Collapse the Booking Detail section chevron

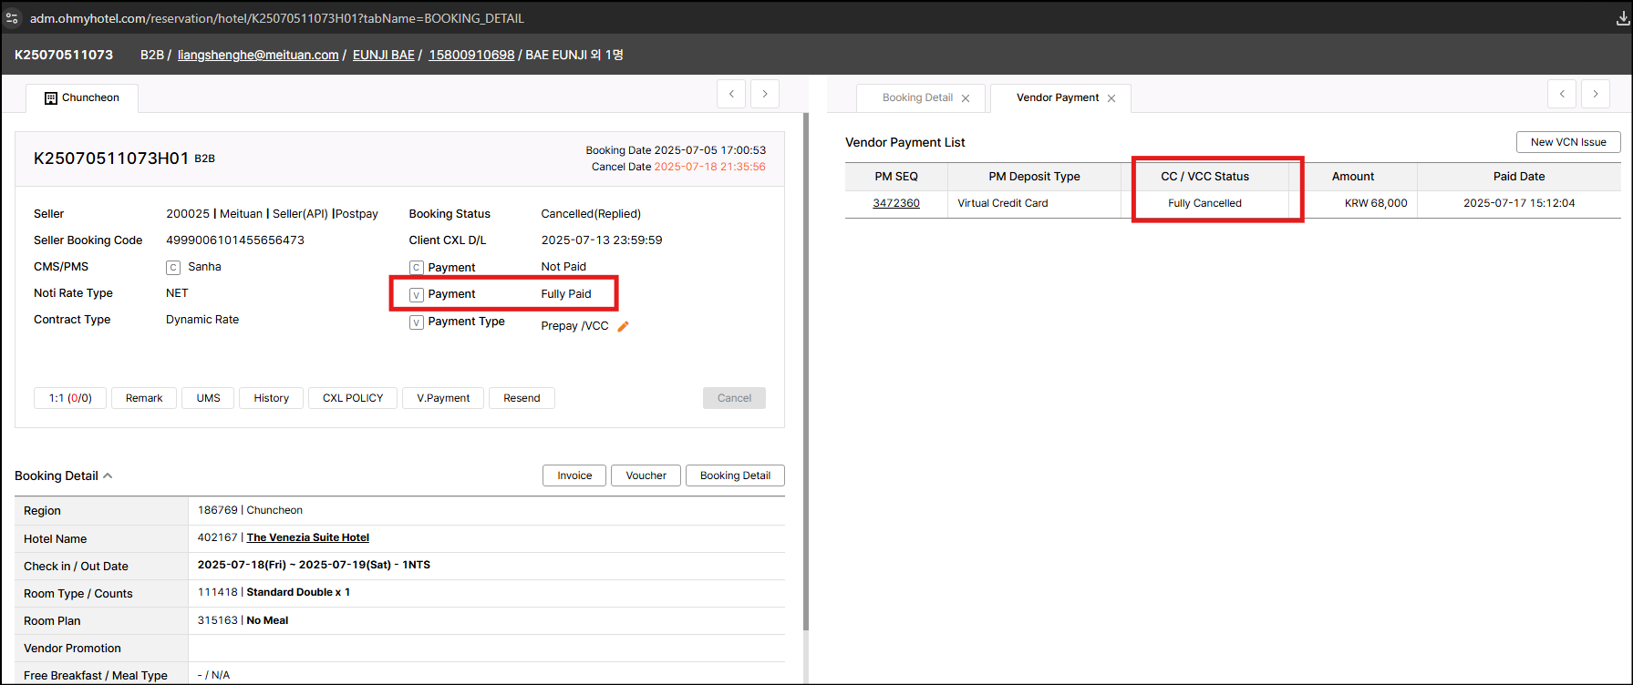[108, 475]
